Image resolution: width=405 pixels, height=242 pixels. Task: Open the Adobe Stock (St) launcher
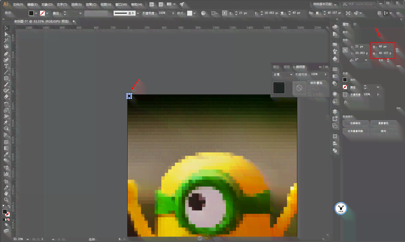click(161, 4)
